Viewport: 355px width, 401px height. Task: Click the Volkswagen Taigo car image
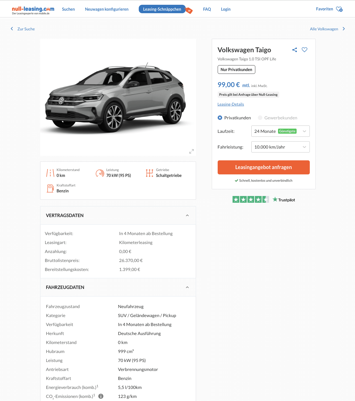point(118,97)
